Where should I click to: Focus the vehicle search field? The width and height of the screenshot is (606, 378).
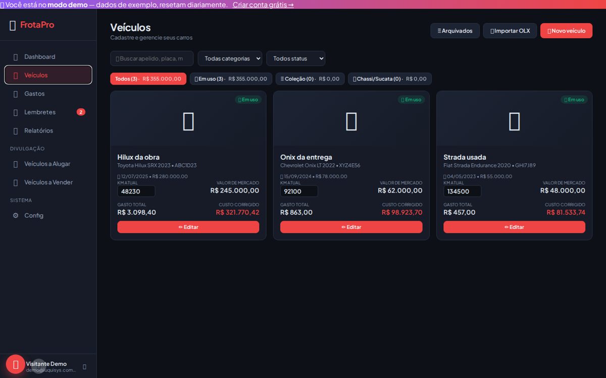click(152, 58)
